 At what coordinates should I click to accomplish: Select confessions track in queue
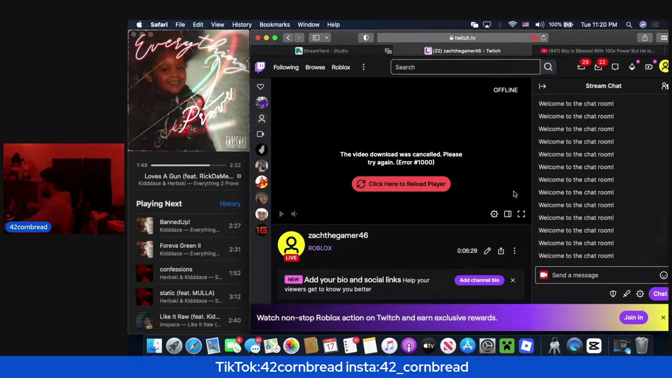pos(188,273)
